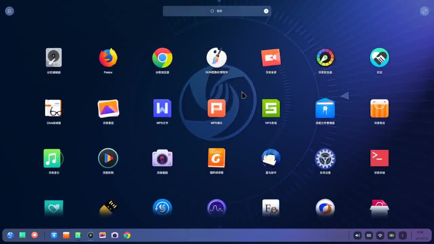Launch the Chm阅读器 app

click(x=54, y=108)
